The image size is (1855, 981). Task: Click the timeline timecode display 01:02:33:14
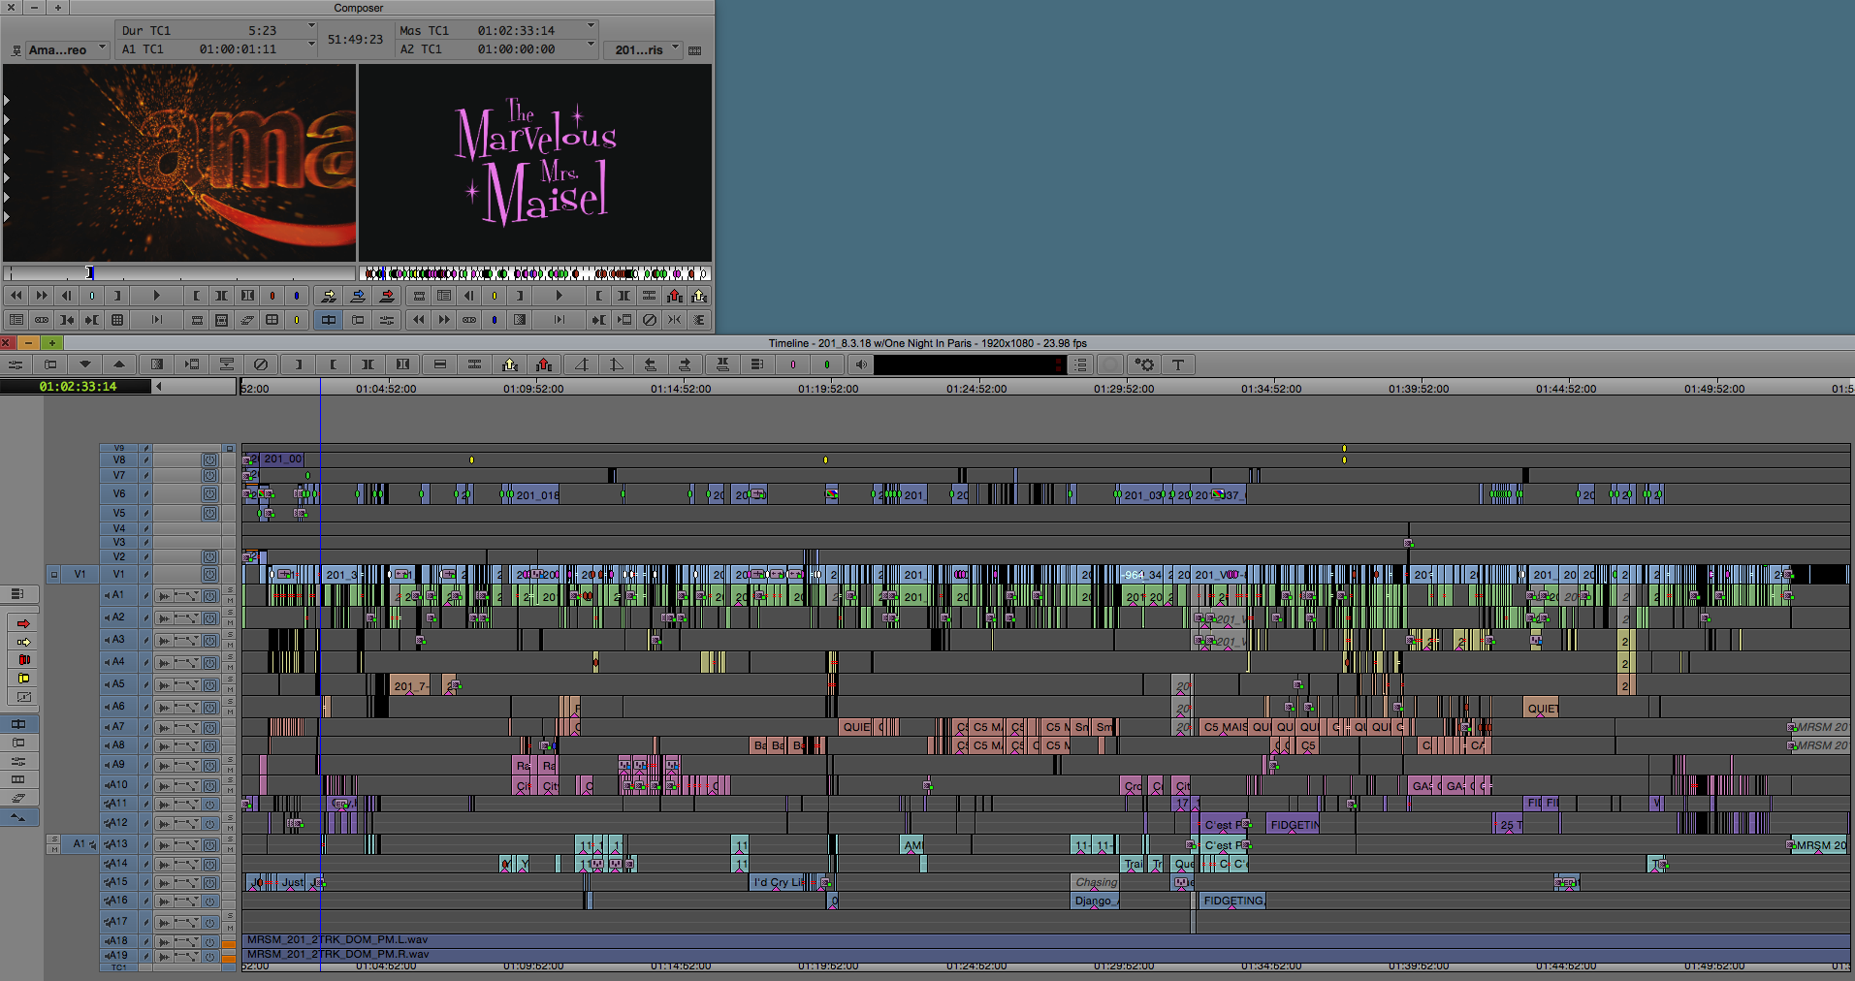click(78, 387)
